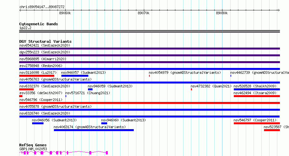
Task: Select the dgv255n223 (Sedlazeck2020) purple bar
Action: pos(149,55)
